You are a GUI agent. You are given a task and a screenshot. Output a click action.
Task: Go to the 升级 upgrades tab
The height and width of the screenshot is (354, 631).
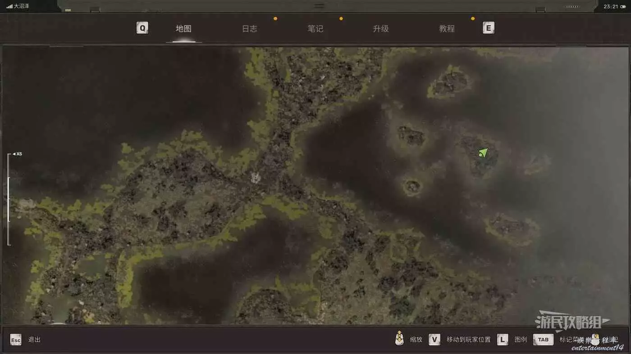[x=381, y=28]
